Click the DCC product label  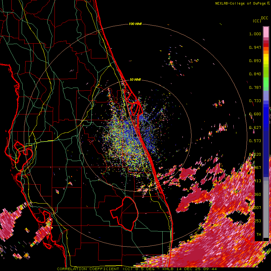[x=264, y=18]
